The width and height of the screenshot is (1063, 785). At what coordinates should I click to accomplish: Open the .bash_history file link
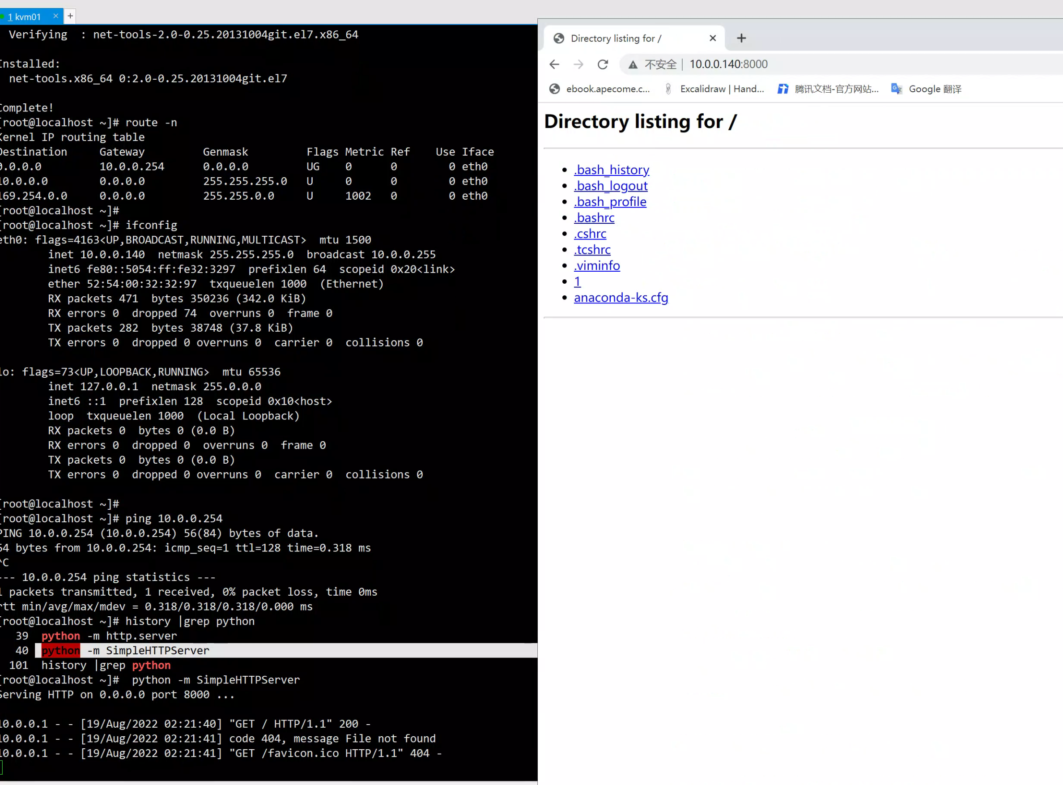(611, 170)
